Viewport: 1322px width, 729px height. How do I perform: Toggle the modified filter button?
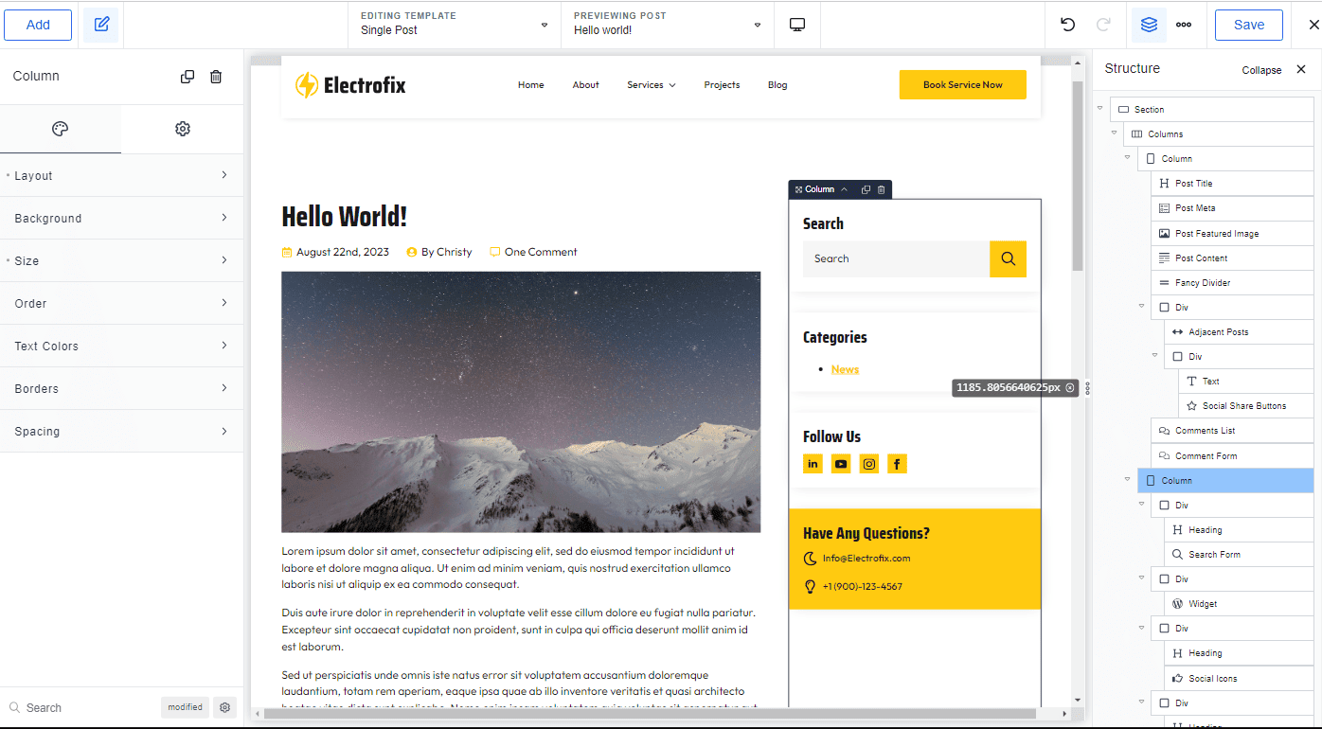pyautogui.click(x=185, y=707)
